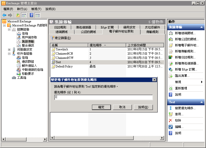The width and height of the screenshot is (206, 148).
Task: Select the Chainsea@CN policy row
Action: pyautogui.click(x=107, y=54)
